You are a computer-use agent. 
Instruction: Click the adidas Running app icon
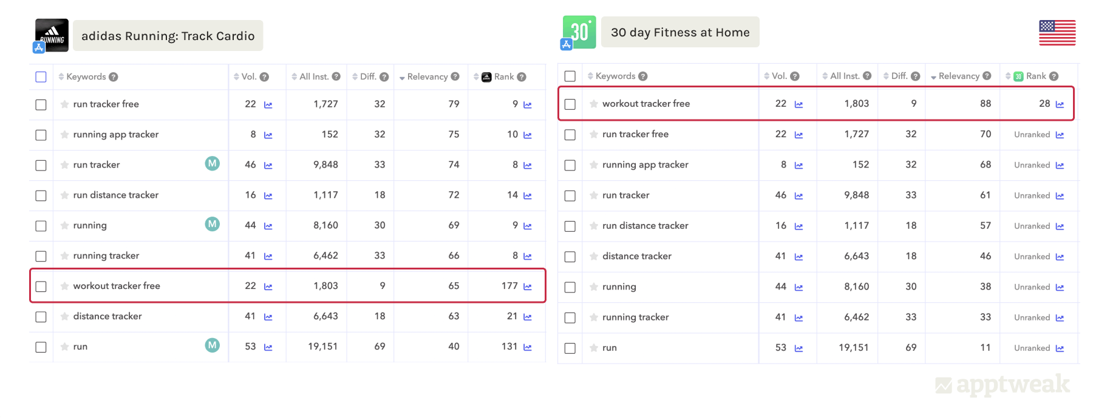click(x=52, y=35)
